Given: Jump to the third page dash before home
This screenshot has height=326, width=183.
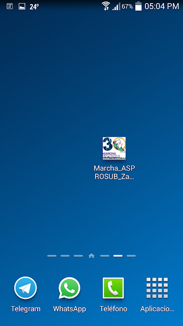Looking at the screenshot, I should click(x=78, y=256).
